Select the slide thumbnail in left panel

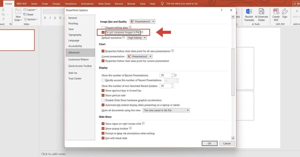pos(17,40)
